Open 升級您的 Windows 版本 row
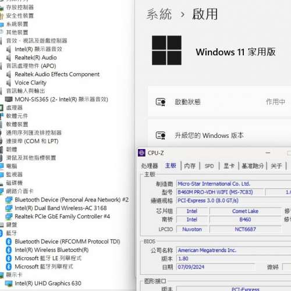This screenshot has width=291, height=291. [219, 134]
